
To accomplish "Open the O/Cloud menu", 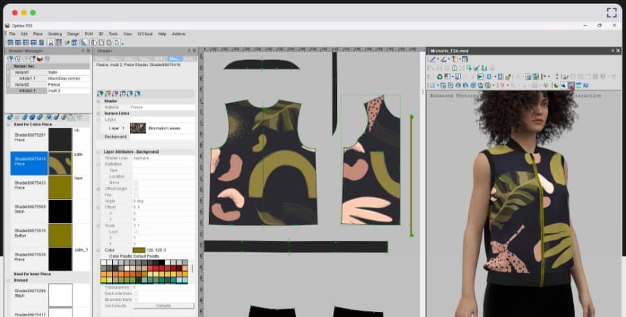I will tap(144, 33).
